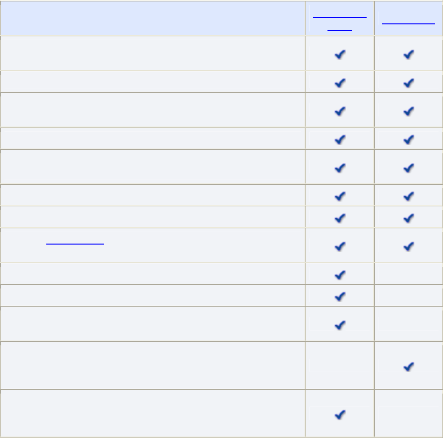Viewport: 443px width, 438px height.
Task: Open the blue link in eighth row description
Action: click(75, 243)
